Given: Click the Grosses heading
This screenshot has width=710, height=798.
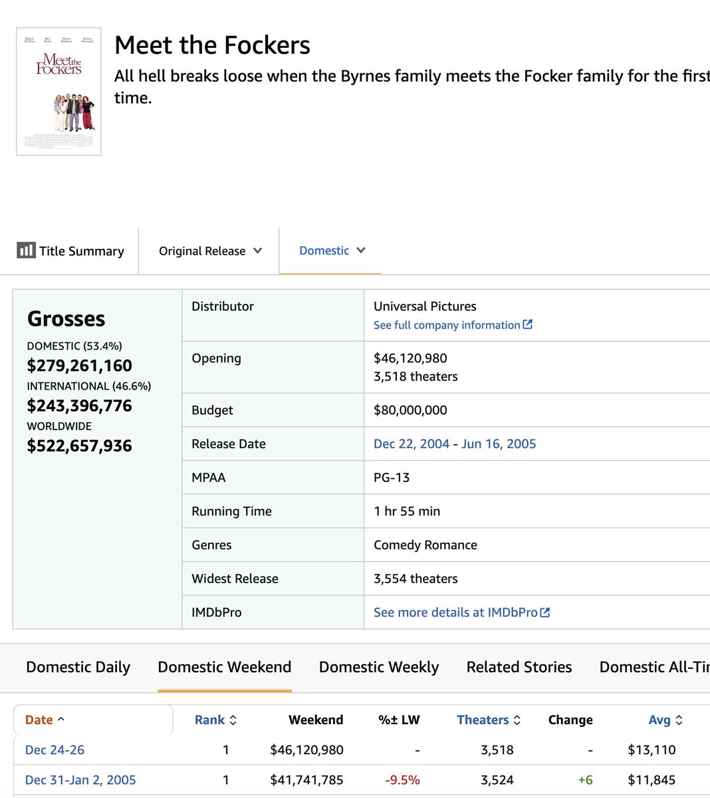Looking at the screenshot, I should point(66,319).
